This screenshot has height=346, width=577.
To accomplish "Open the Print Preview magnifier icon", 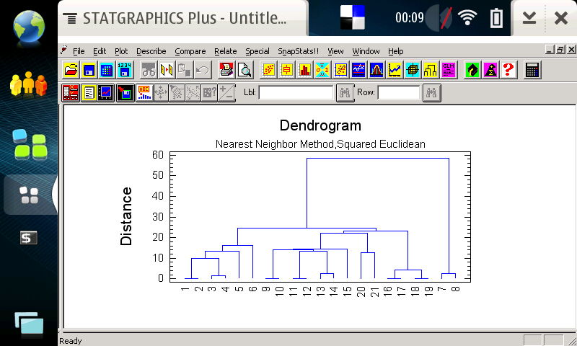I will click(x=245, y=70).
